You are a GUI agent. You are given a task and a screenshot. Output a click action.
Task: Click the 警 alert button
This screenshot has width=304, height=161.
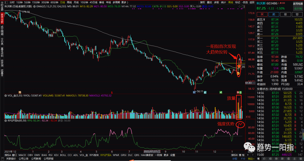tap(297, 14)
